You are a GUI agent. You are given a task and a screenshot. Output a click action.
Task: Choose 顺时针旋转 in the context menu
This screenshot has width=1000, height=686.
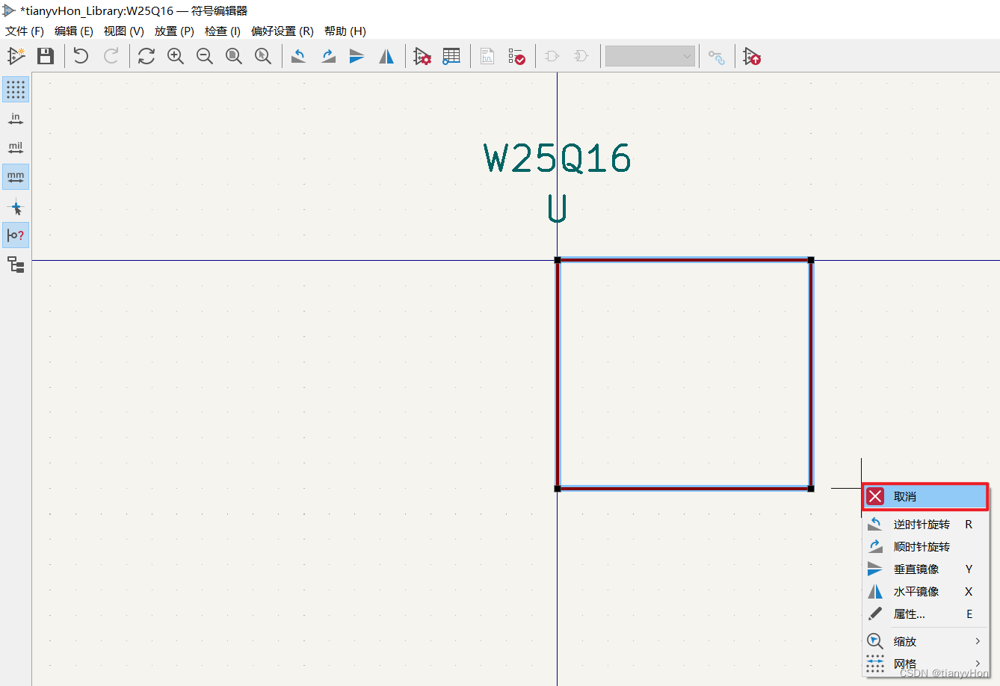[926, 547]
